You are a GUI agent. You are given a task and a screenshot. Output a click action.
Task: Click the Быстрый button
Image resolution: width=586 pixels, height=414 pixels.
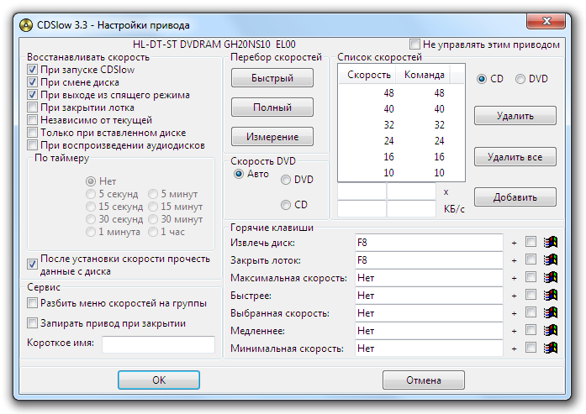[272, 77]
